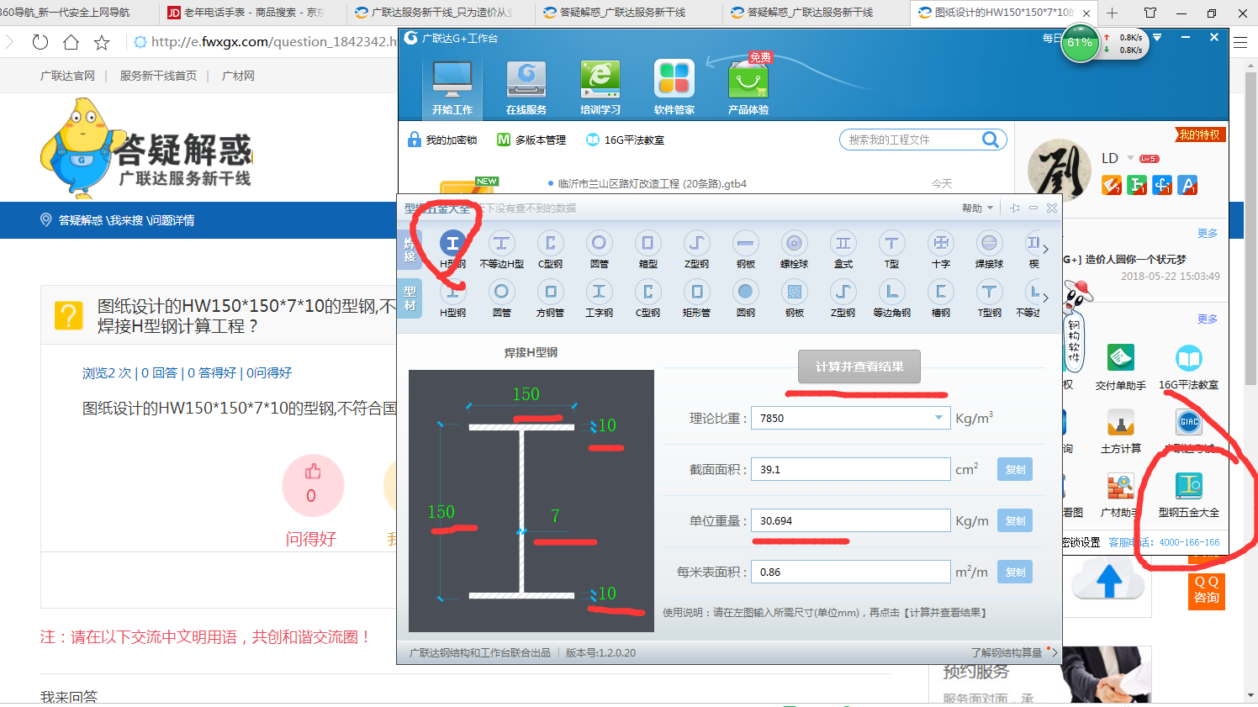The width and height of the screenshot is (1258, 707).
Task: Click the 单位重量 value field
Action: tap(852, 521)
